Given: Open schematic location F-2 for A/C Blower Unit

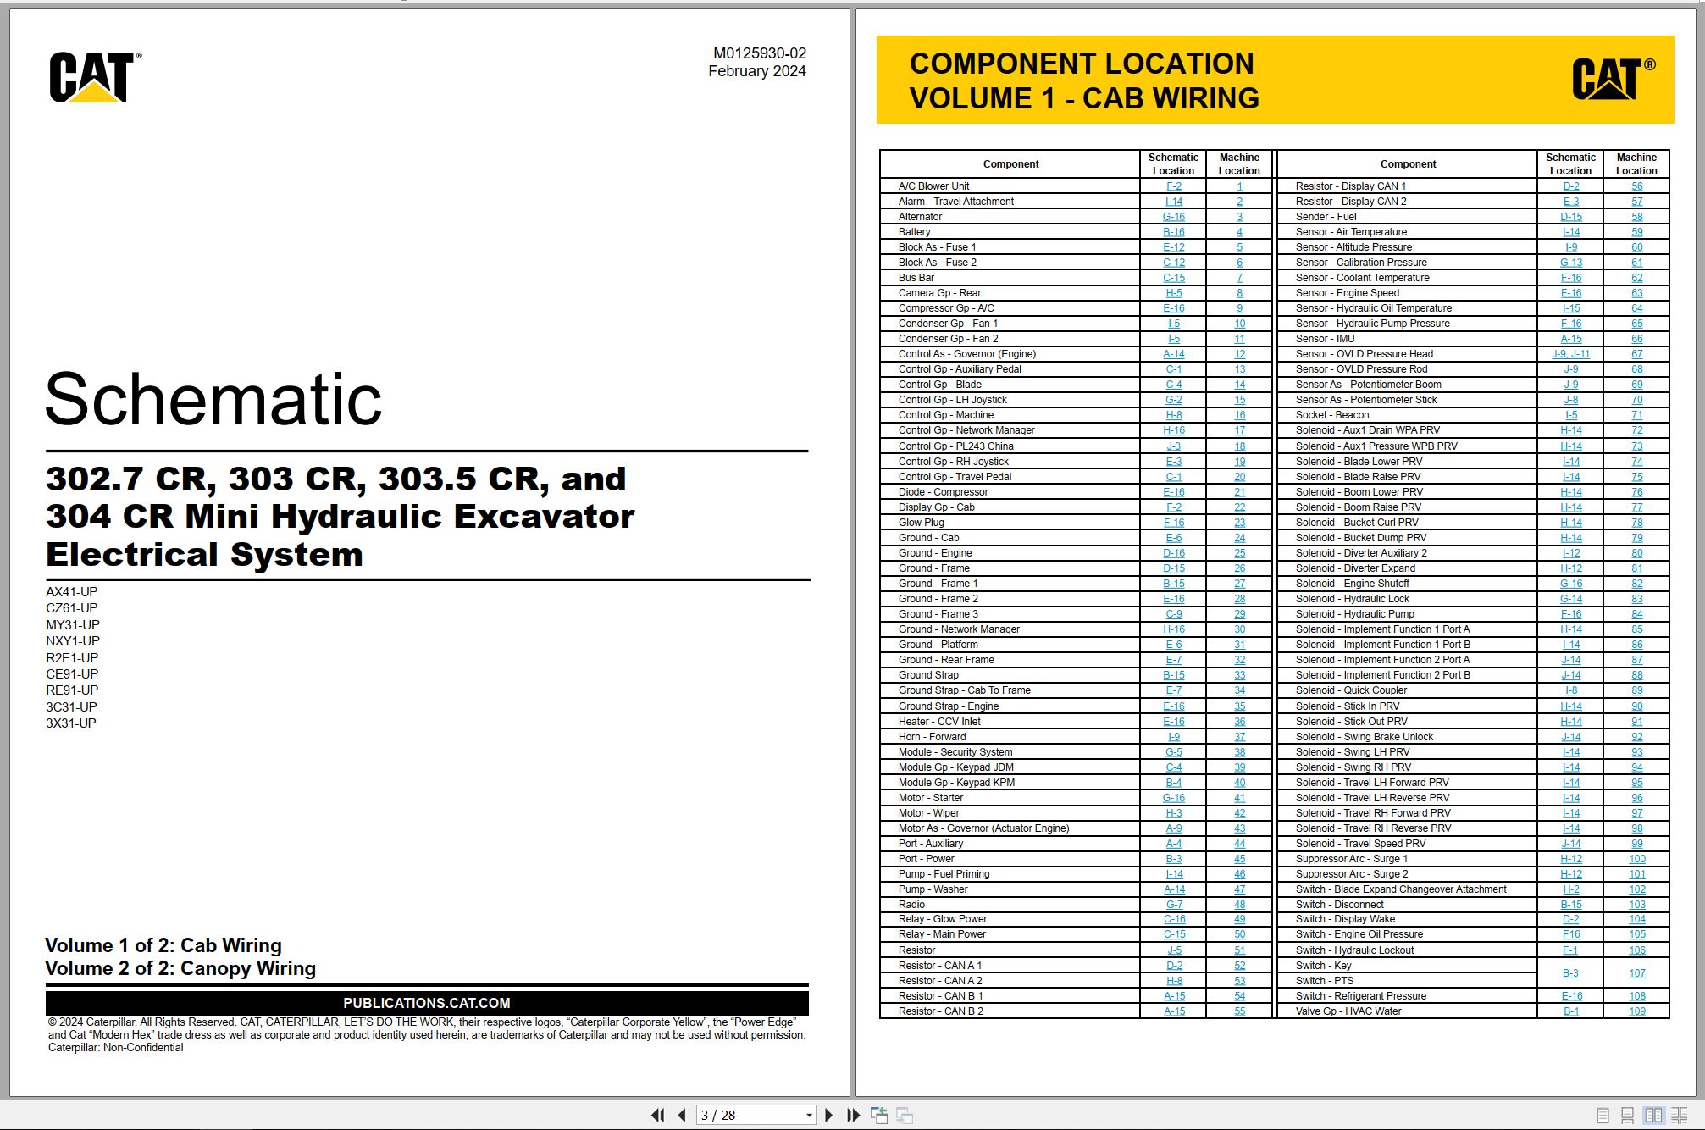Looking at the screenshot, I should coord(1173,186).
